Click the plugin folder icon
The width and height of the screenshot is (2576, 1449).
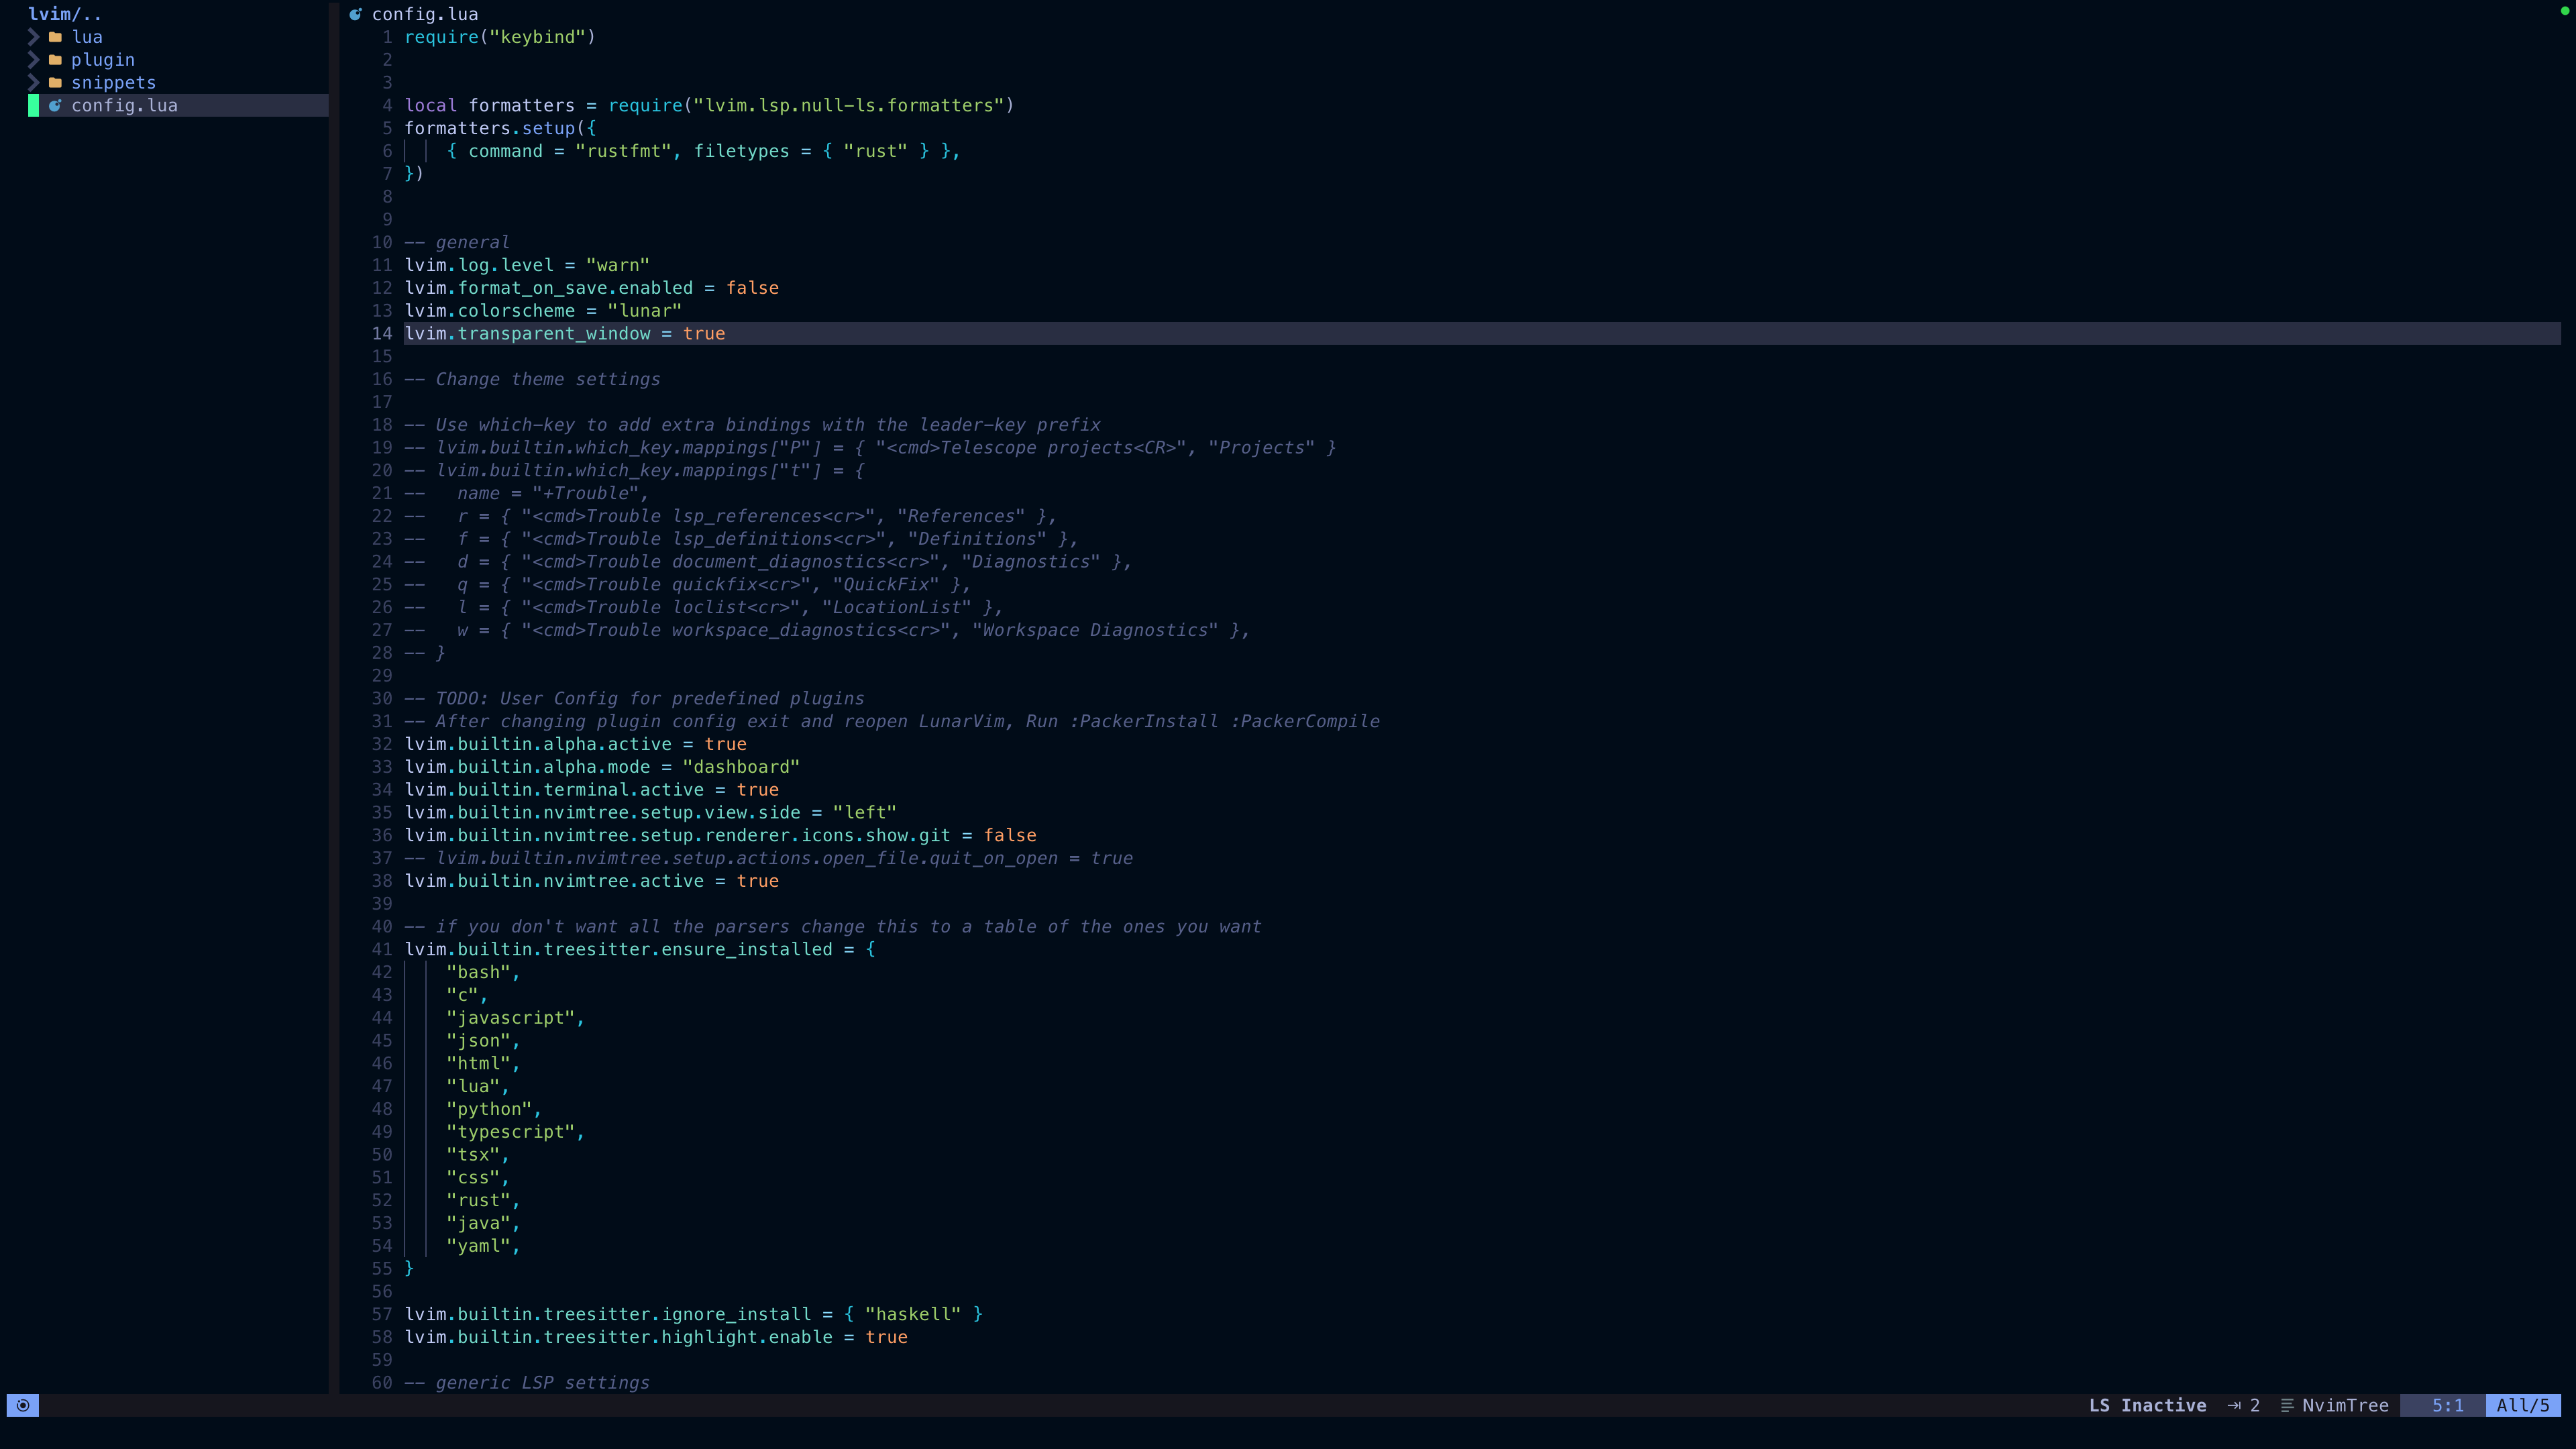click(x=56, y=60)
